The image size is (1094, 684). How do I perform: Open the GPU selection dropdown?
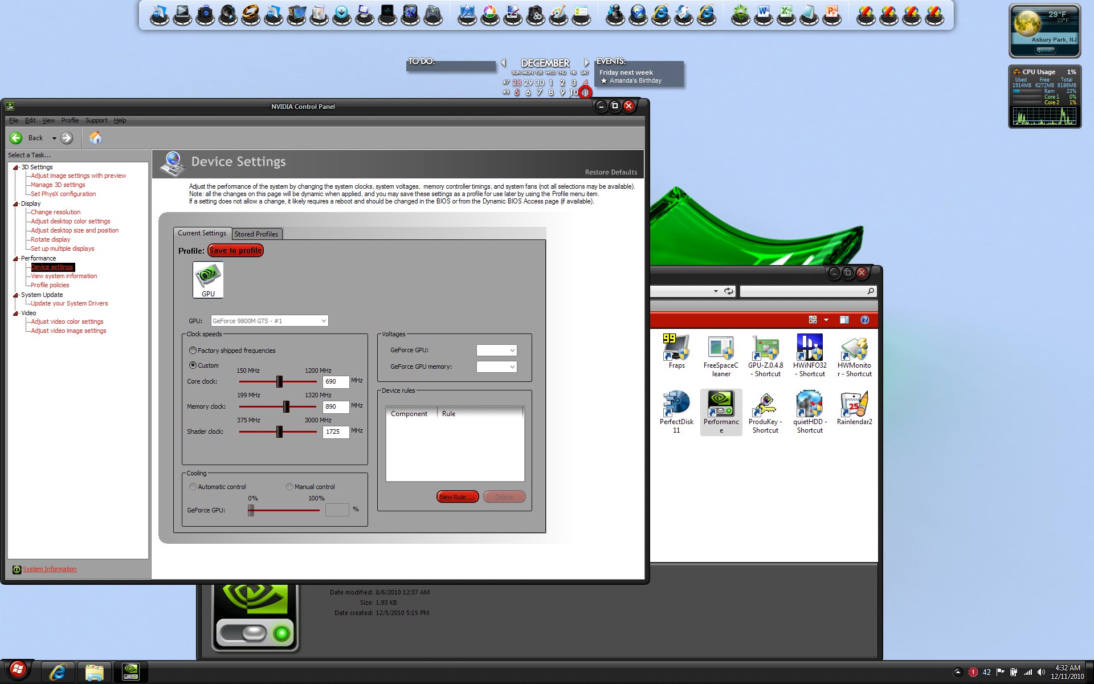tap(270, 321)
